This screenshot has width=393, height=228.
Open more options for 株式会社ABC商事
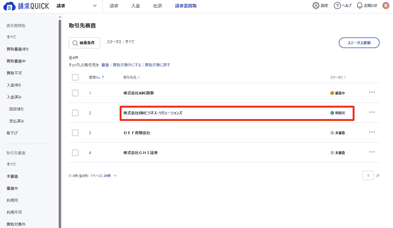tap(372, 92)
